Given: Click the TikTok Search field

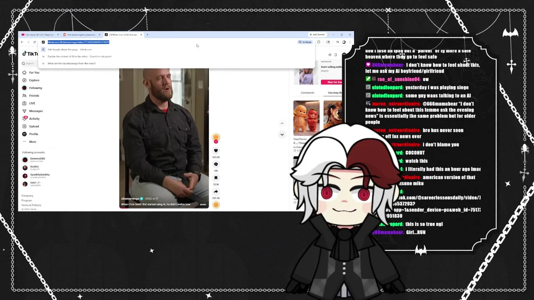Looking at the screenshot, I should point(29,63).
